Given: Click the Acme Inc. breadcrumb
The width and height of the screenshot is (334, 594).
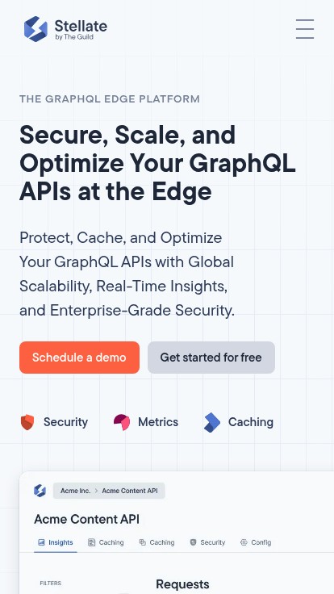Looking at the screenshot, I should 75,491.
